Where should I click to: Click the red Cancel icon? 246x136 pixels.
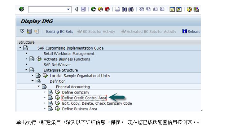107,9
